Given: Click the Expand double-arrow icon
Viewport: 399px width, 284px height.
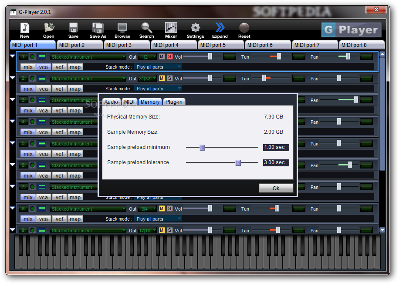Looking at the screenshot, I should (x=220, y=30).
